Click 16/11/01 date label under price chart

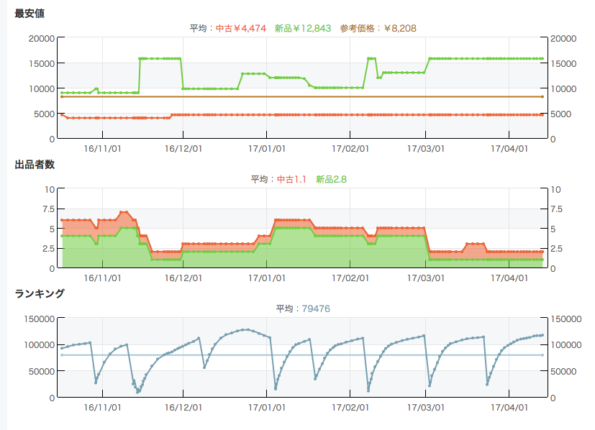point(101,148)
